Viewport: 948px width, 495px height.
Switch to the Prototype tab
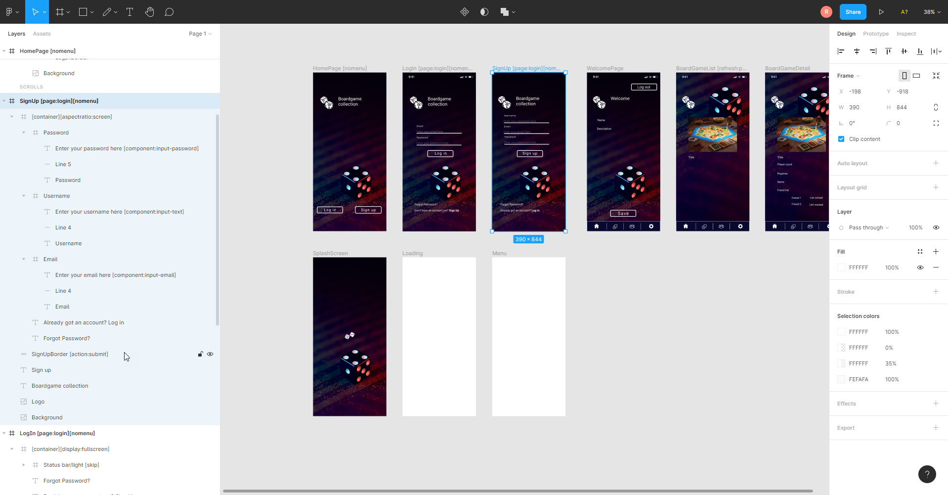[876, 34]
